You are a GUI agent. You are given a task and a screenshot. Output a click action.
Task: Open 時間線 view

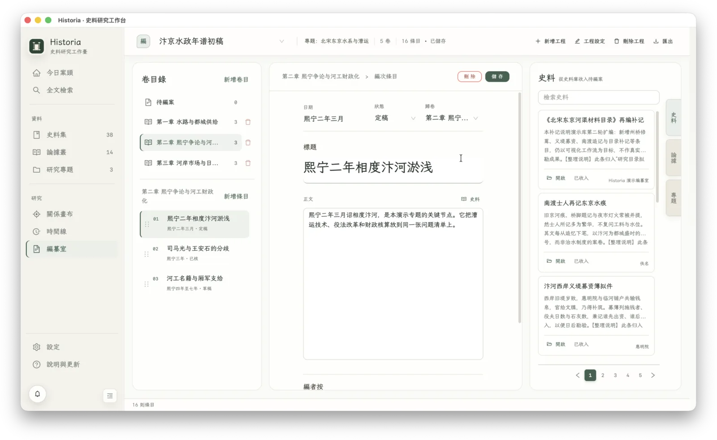point(72,231)
